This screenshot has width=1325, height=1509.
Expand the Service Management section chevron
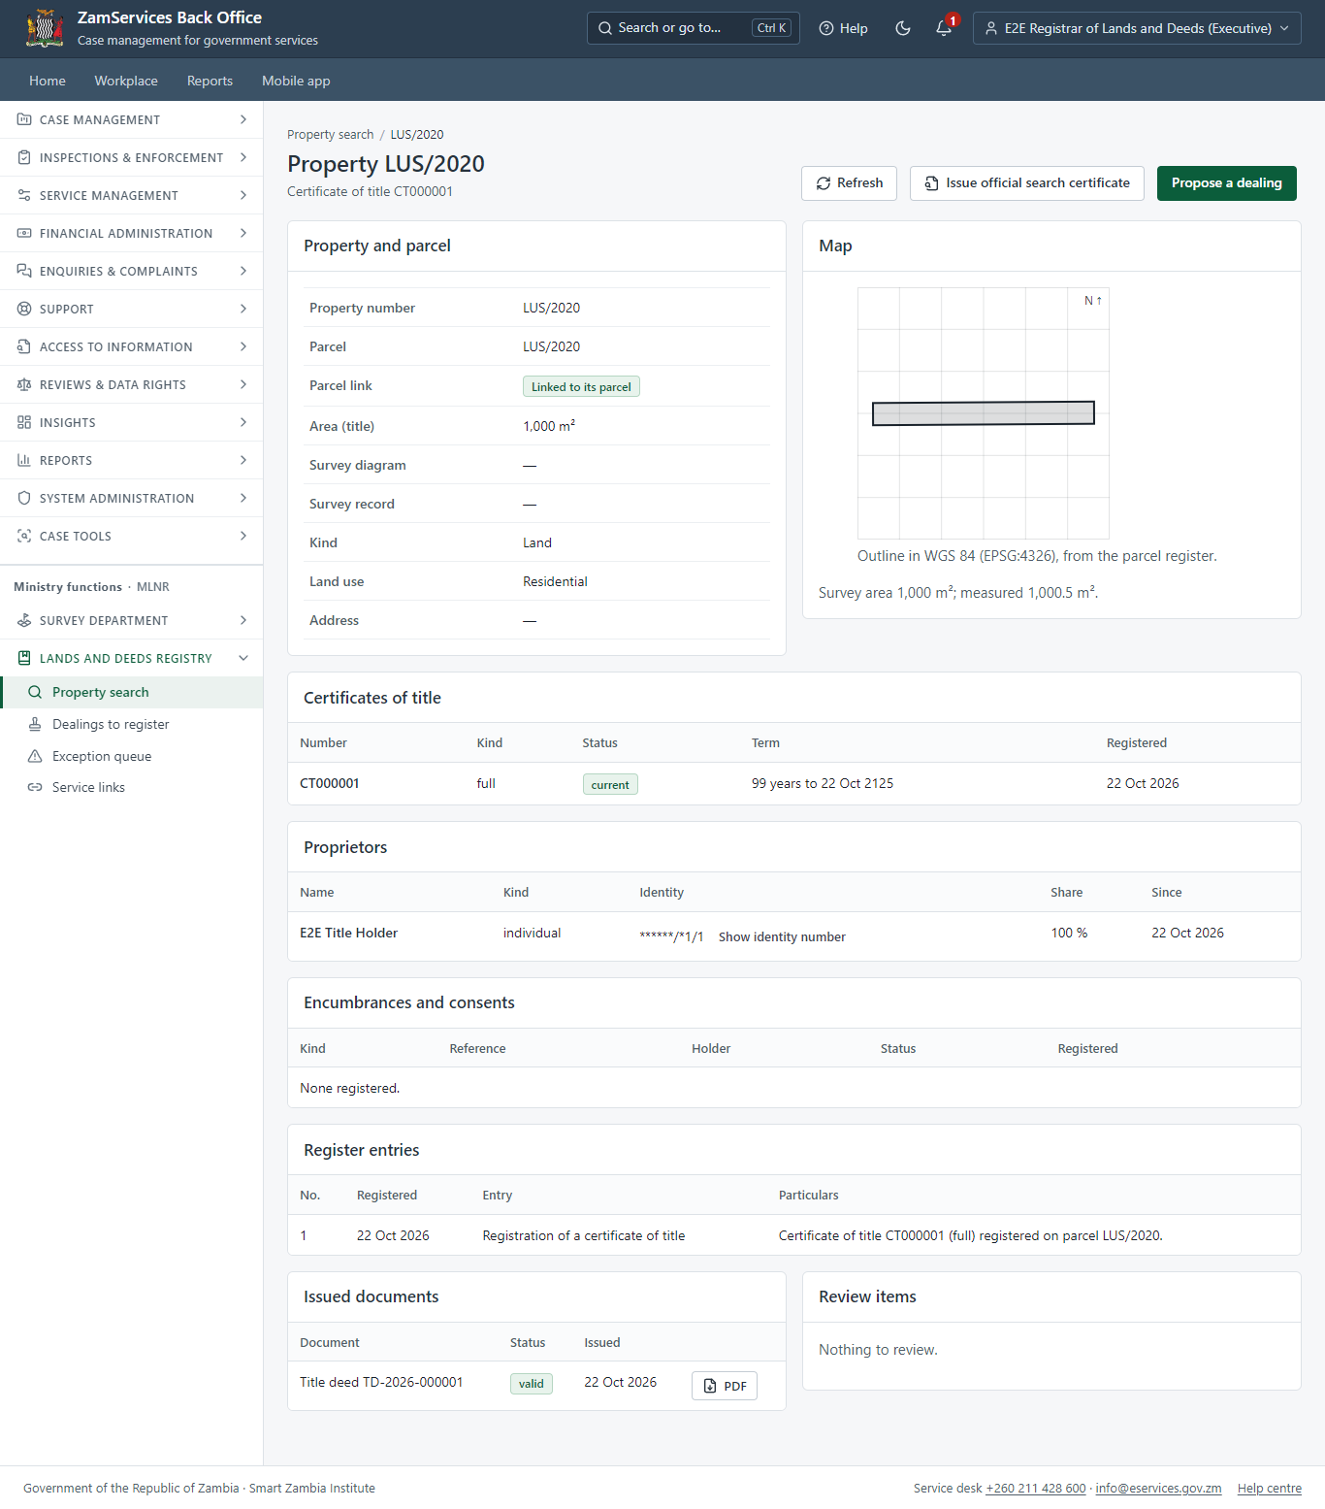tap(243, 195)
